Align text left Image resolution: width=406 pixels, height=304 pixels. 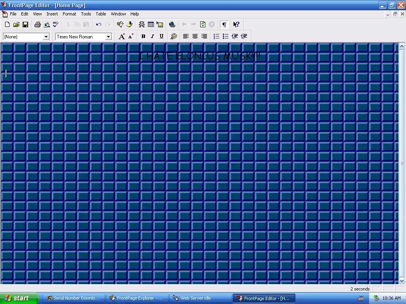(186, 36)
